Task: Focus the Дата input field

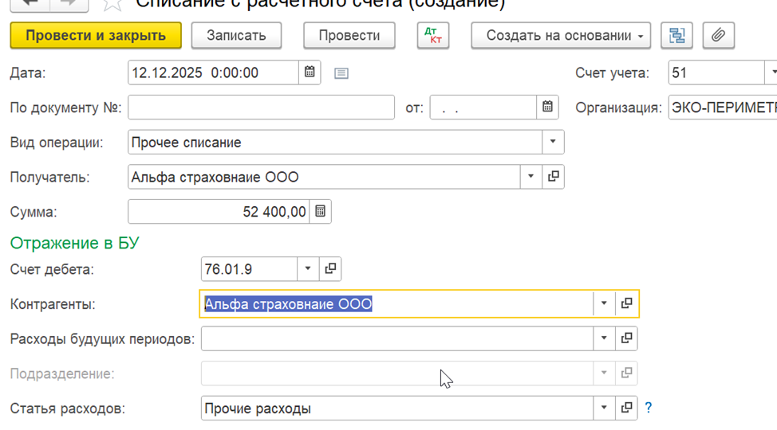Action: 213,72
